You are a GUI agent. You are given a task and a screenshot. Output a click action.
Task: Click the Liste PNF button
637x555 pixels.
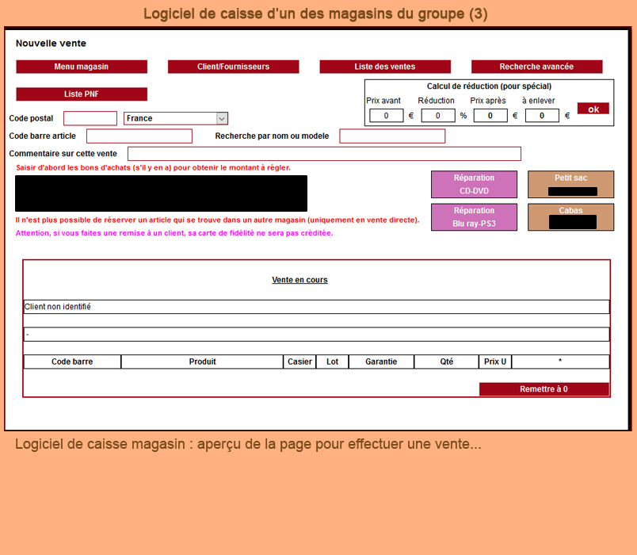coord(82,94)
